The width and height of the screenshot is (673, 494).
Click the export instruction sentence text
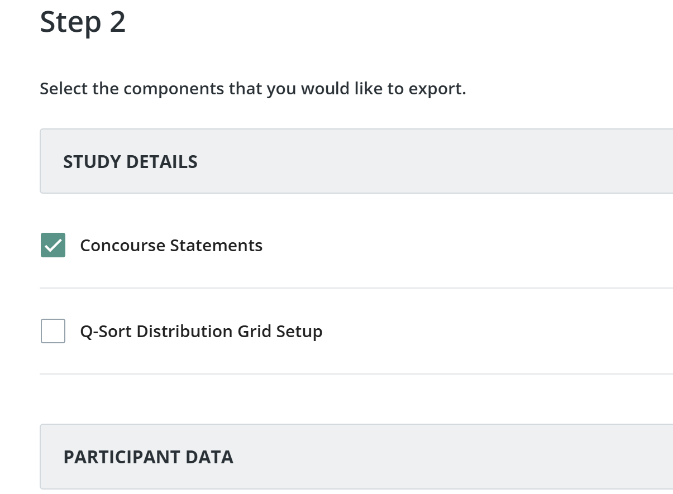[252, 88]
